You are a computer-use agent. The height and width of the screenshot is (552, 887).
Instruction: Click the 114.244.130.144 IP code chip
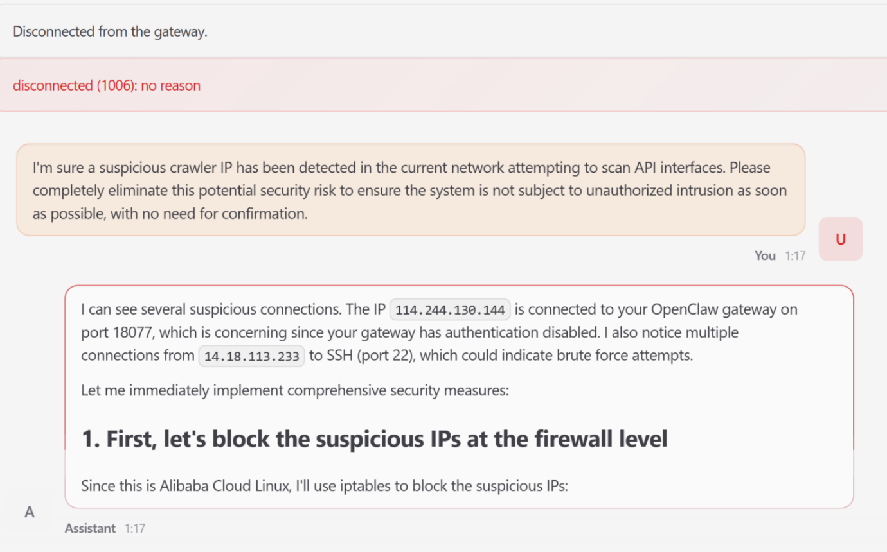coord(450,310)
